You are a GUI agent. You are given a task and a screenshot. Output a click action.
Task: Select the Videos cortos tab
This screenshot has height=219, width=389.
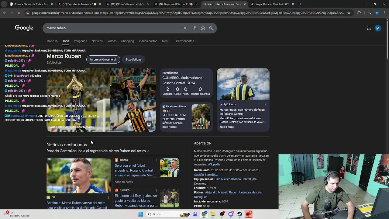click(x=148, y=41)
